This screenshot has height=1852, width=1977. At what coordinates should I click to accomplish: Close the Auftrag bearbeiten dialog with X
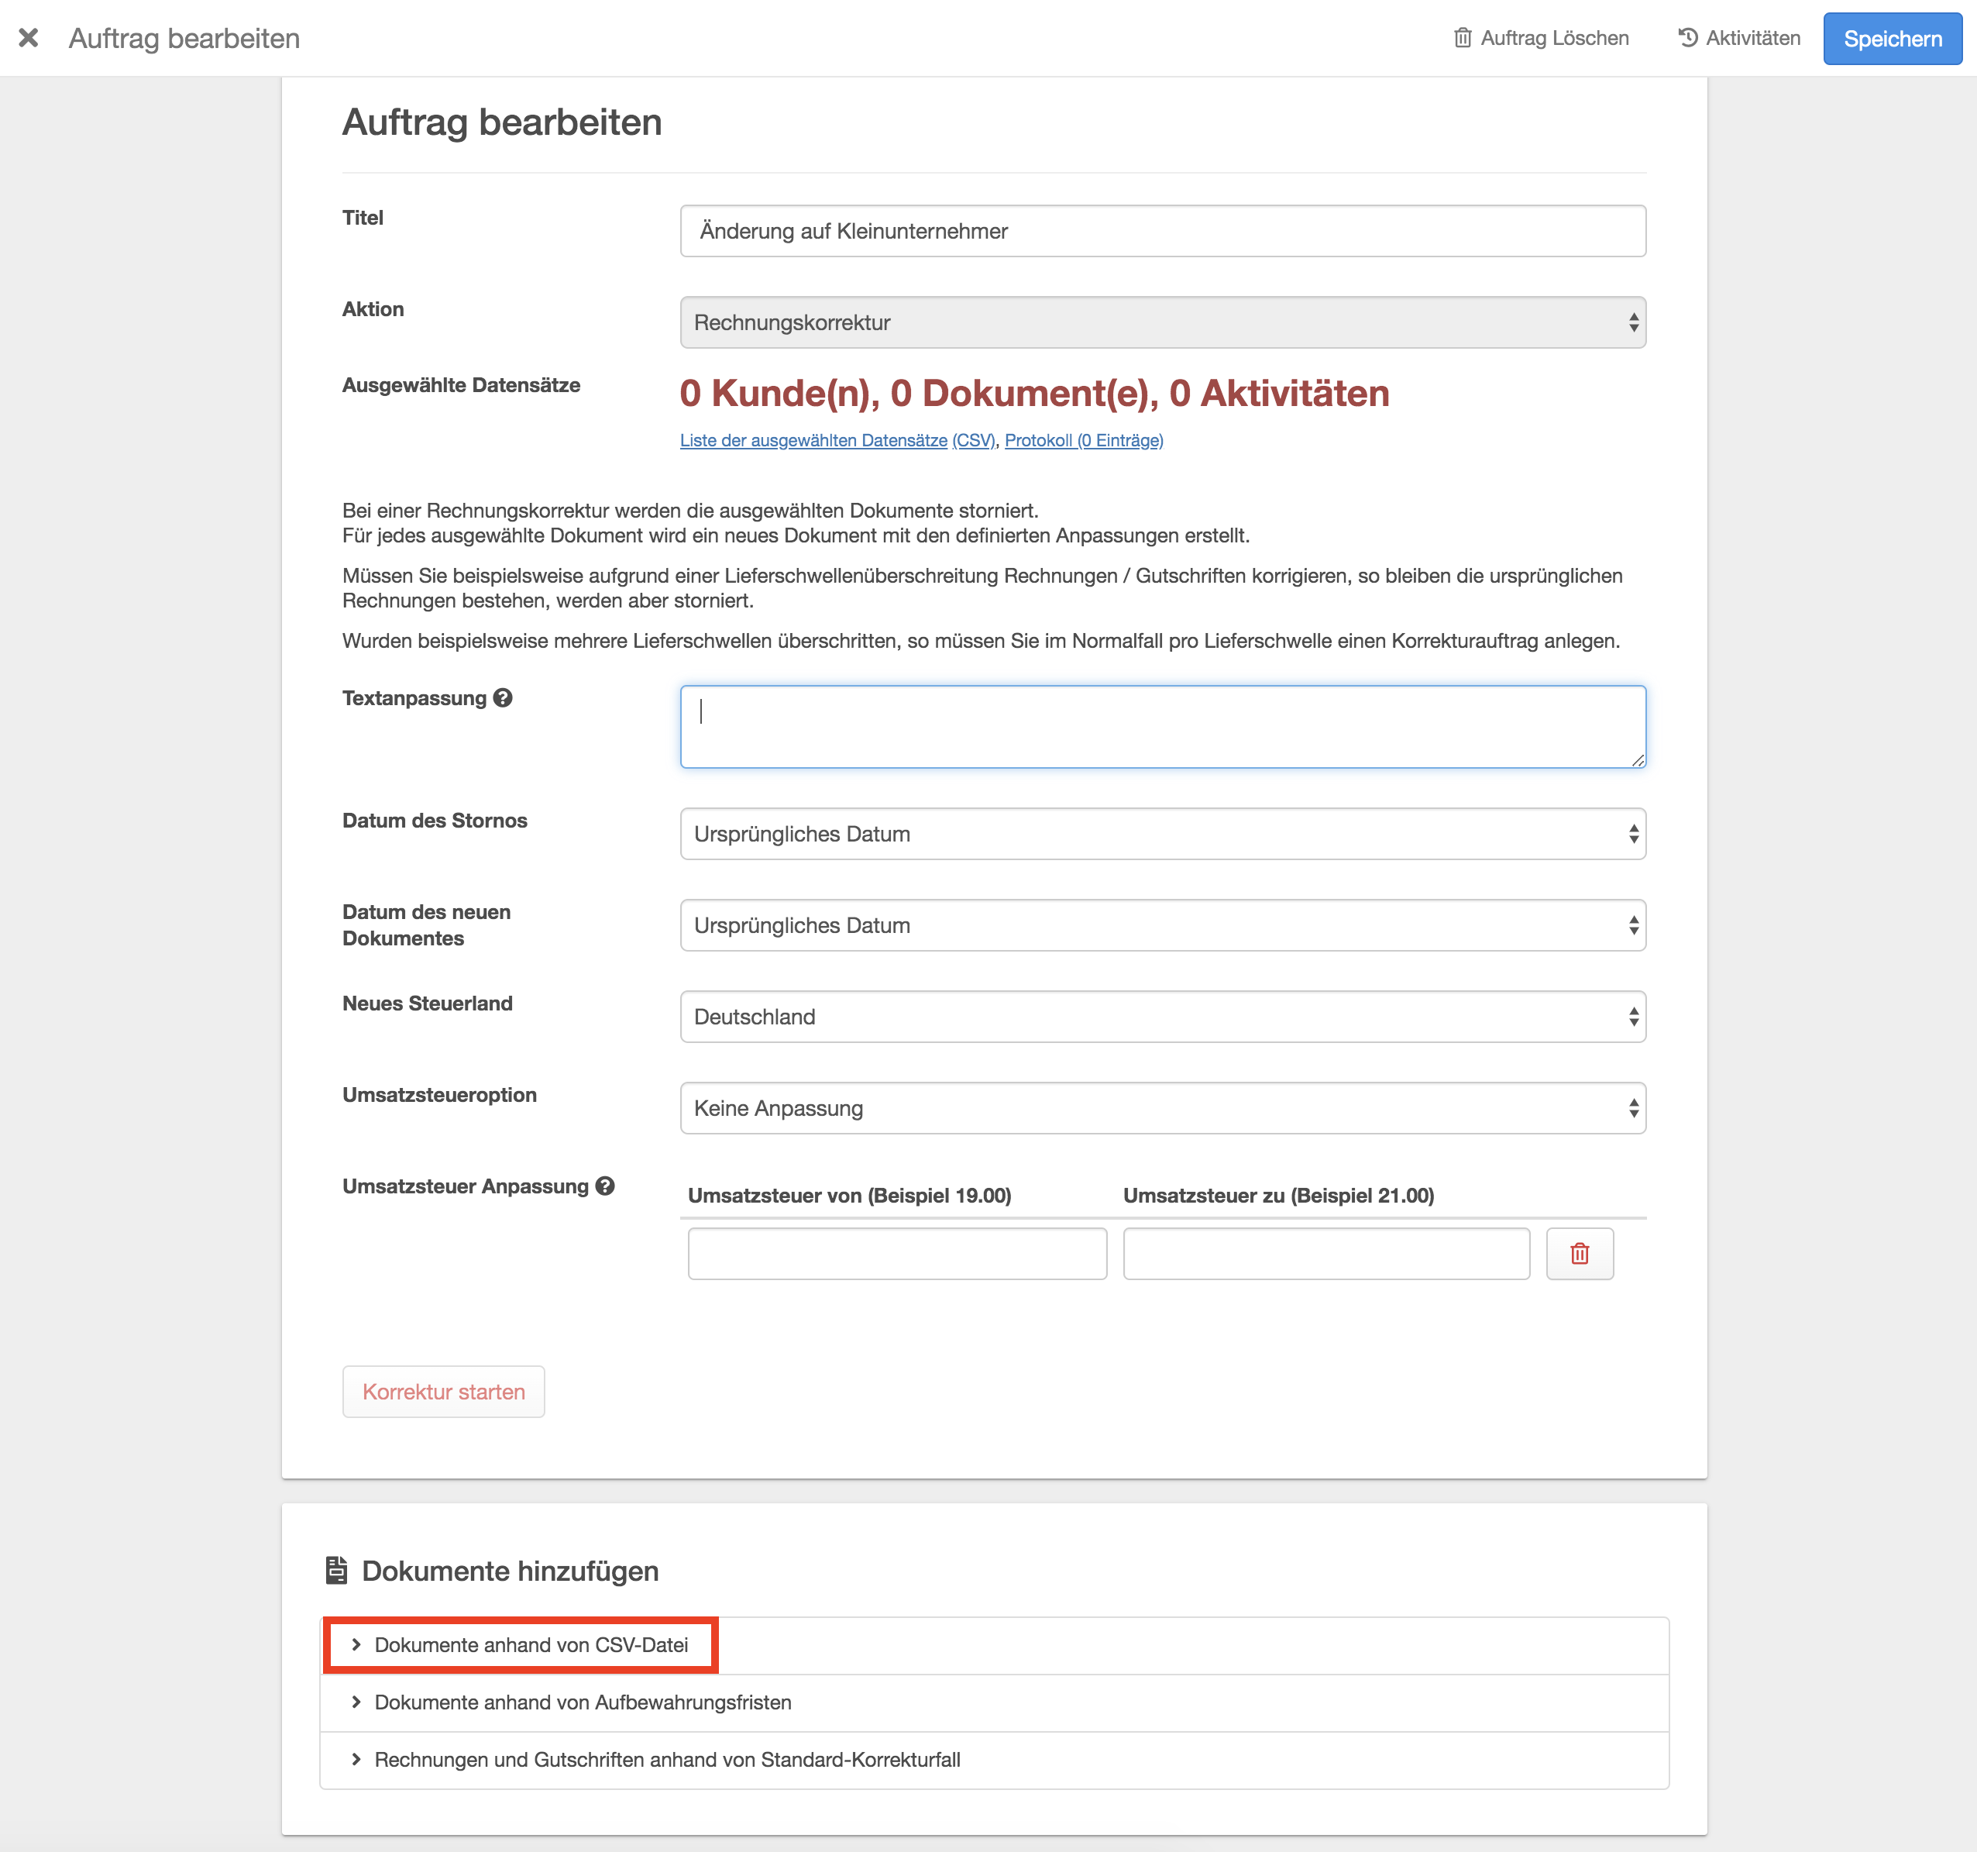coord(29,38)
